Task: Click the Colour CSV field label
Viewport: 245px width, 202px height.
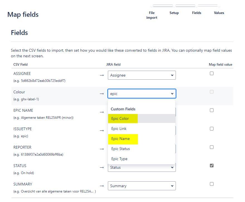Action: pyautogui.click(x=19, y=92)
